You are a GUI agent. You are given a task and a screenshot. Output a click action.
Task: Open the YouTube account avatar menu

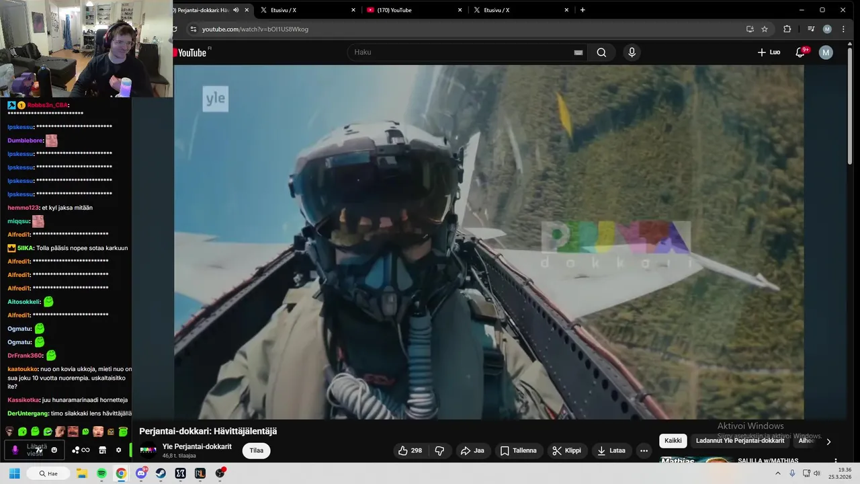coord(826,52)
